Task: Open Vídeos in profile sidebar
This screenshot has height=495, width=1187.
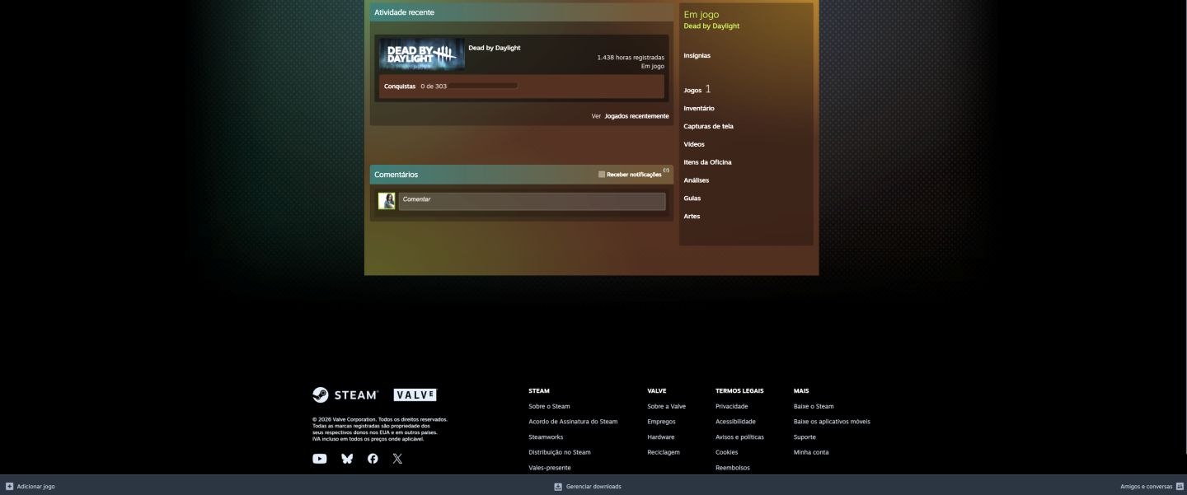Action: coord(694,145)
